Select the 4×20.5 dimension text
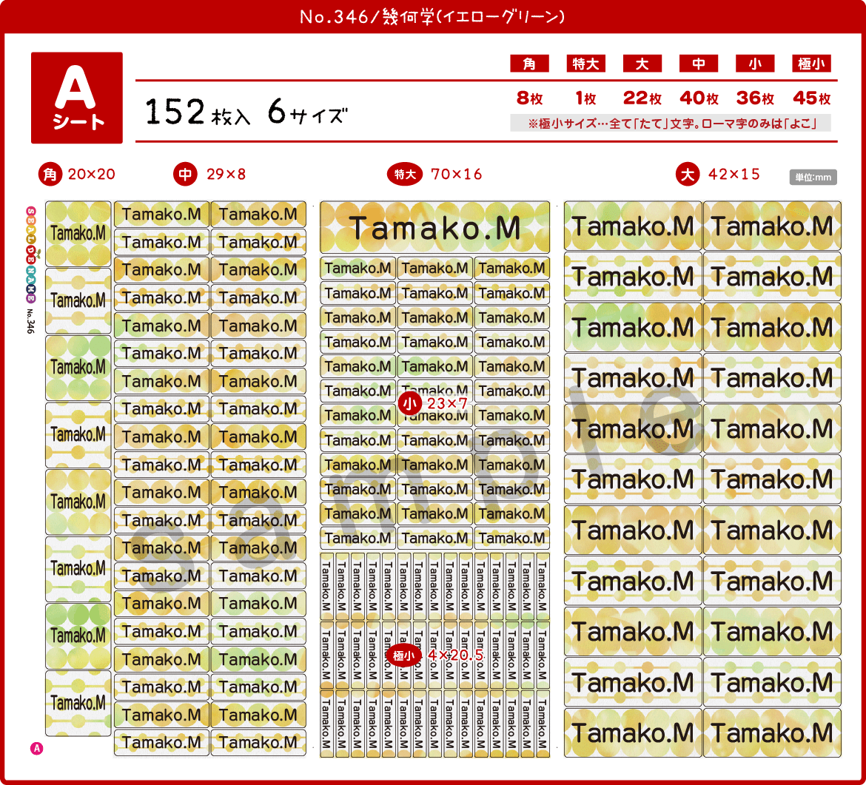 point(456,656)
